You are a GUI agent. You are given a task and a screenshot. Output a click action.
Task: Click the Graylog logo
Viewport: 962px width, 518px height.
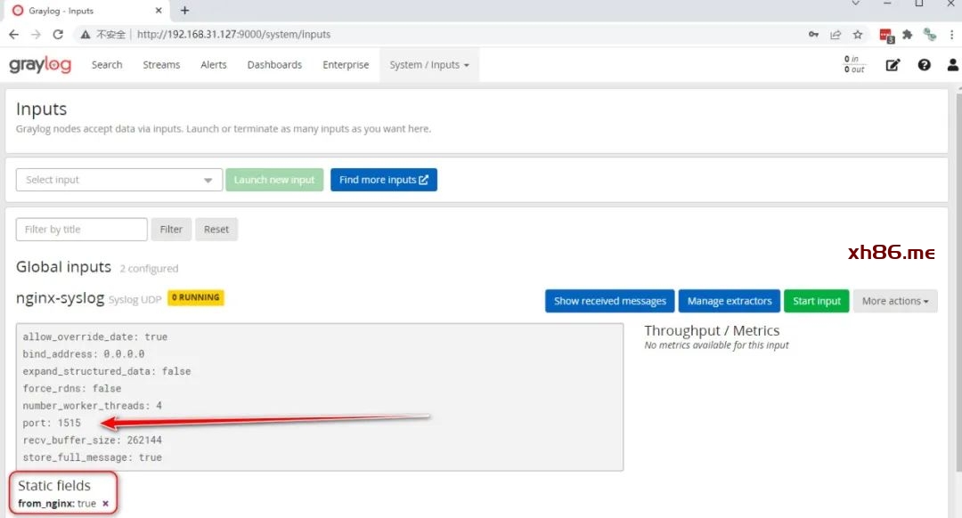pyautogui.click(x=39, y=65)
